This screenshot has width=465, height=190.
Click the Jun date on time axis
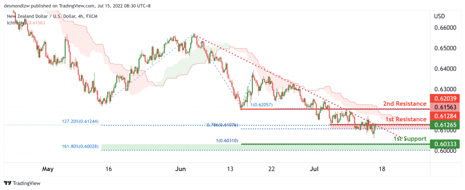point(180,169)
